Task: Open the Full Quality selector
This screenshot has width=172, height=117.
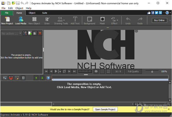Action: tap(133, 72)
